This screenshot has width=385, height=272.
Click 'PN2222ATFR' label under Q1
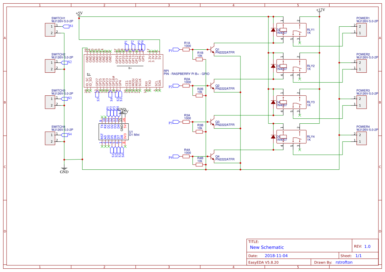click(x=225, y=53)
